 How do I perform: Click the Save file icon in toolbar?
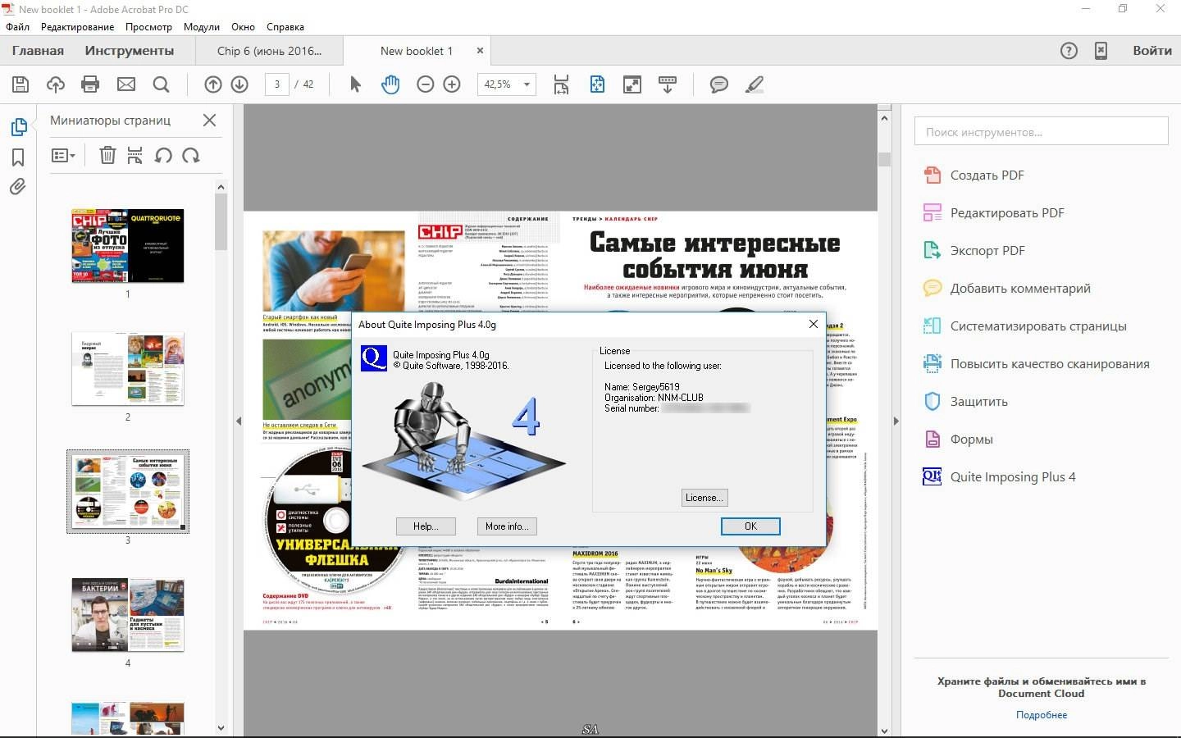(21, 84)
